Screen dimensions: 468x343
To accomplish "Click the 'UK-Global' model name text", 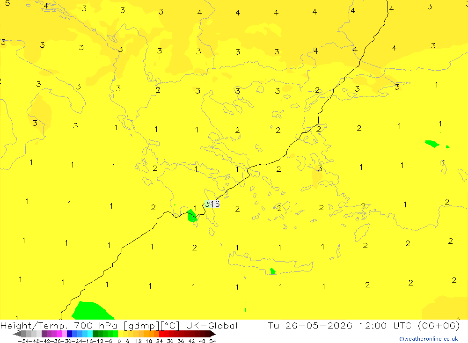I will coord(212,325).
